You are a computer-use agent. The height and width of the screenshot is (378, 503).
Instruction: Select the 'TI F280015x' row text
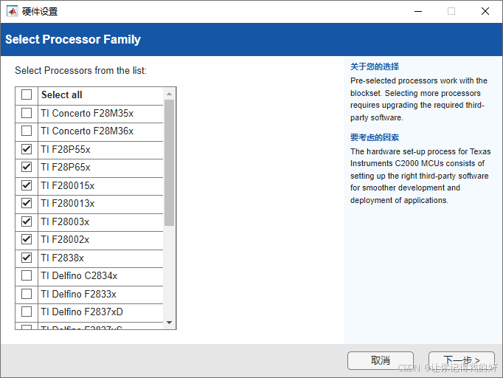coord(68,185)
